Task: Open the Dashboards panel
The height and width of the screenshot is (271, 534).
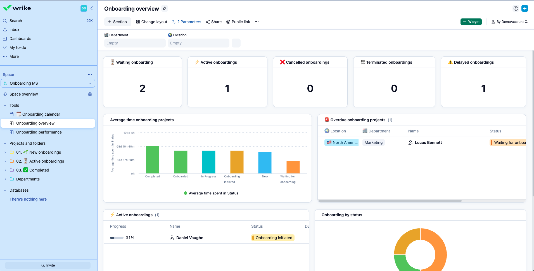Action: coord(20,38)
